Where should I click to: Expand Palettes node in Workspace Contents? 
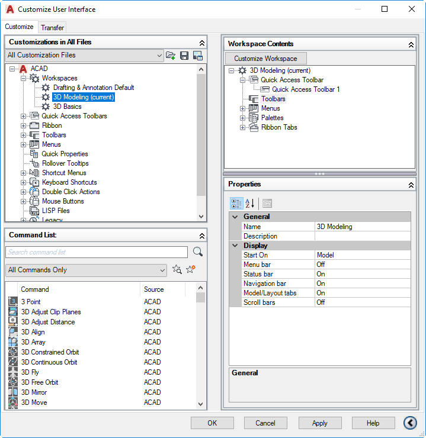[x=243, y=118]
